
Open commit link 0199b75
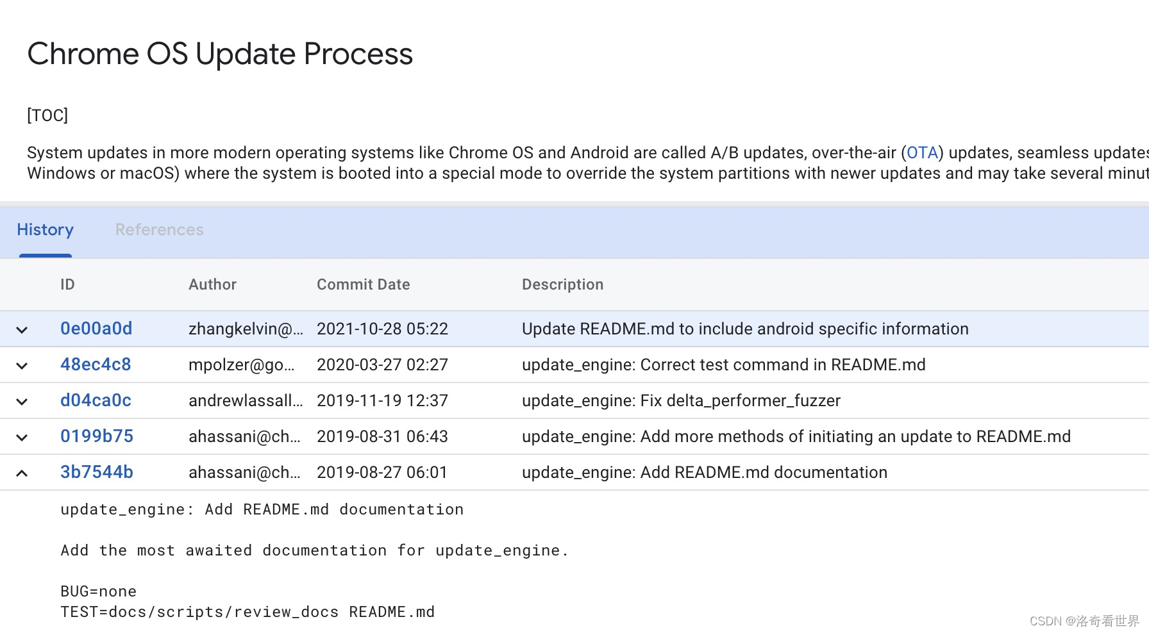pos(97,436)
